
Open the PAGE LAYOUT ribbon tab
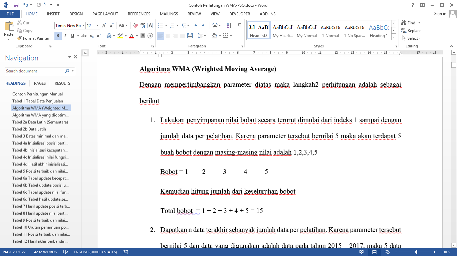pyautogui.click(x=105, y=14)
